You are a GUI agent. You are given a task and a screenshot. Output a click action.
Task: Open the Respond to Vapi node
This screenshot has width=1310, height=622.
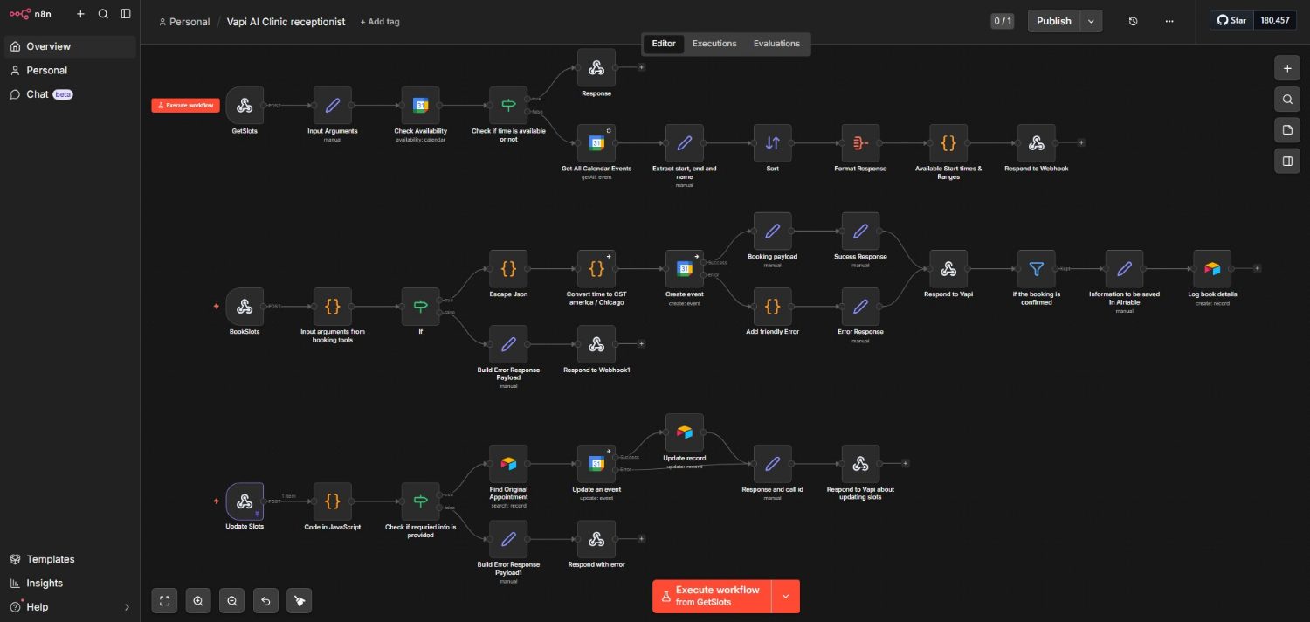948,269
